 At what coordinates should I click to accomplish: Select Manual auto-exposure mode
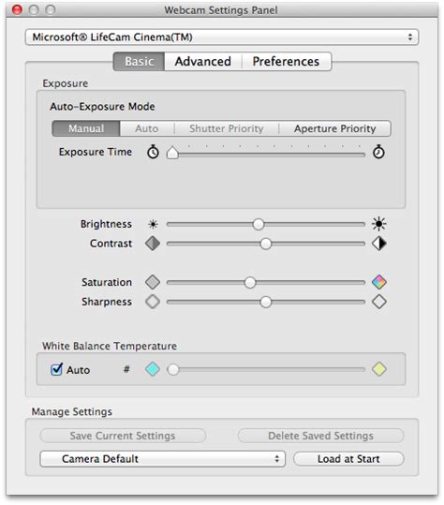86,128
